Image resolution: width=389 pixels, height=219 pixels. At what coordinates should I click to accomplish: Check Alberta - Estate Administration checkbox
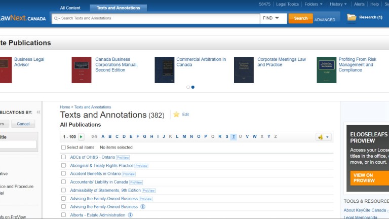[63, 215]
